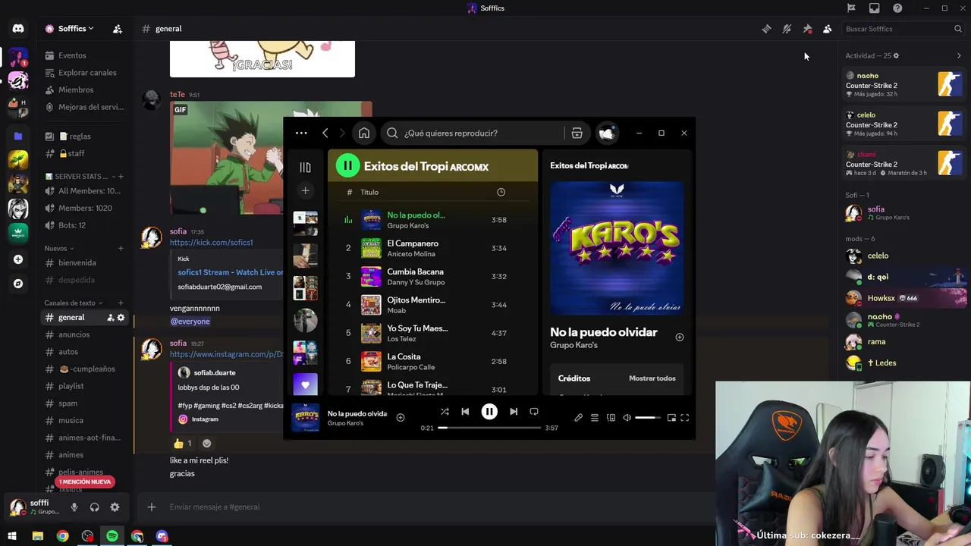Screen dimensions: 971x546
Task: Open the kick.com/sofics1 link
Action: 211,243
